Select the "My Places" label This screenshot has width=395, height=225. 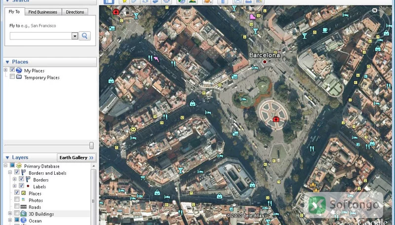(x=34, y=71)
